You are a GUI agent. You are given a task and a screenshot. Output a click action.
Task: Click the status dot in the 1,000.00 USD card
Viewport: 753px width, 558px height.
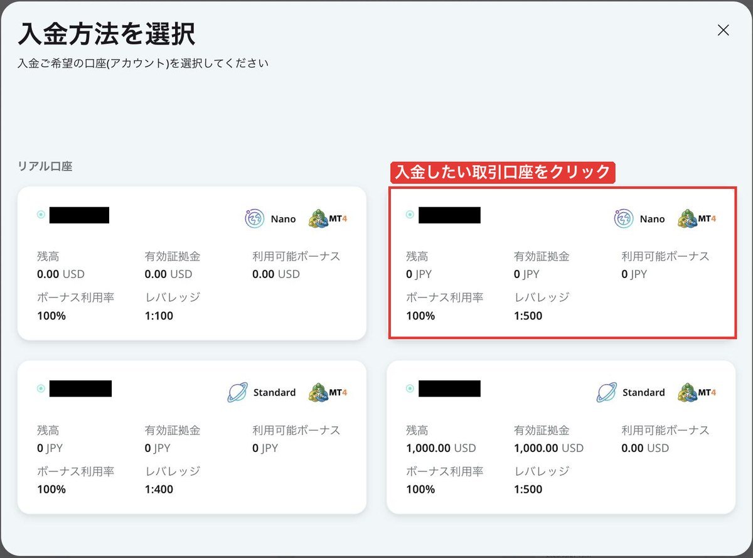click(410, 389)
